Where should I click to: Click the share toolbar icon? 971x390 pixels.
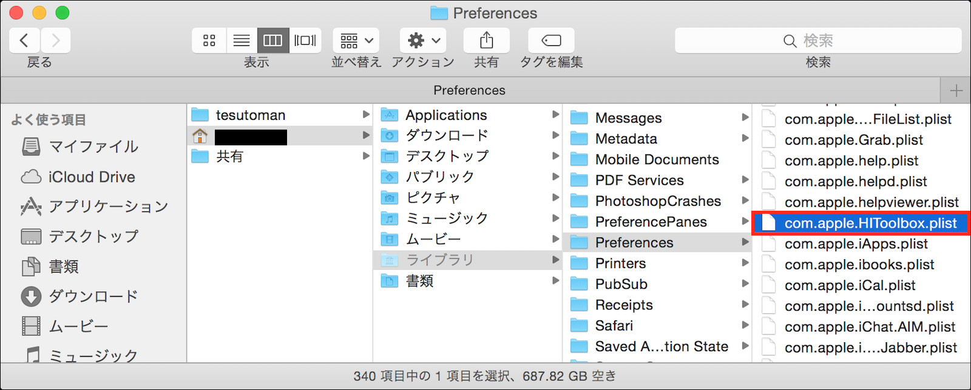click(486, 41)
